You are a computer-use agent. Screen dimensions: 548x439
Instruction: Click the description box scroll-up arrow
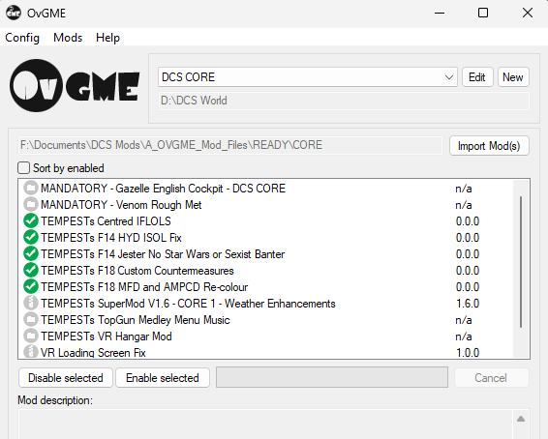tap(521, 419)
